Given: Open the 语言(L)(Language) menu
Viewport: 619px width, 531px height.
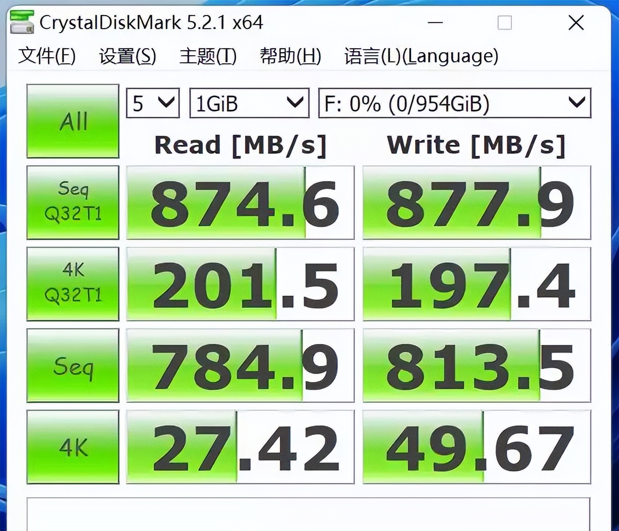Looking at the screenshot, I should pos(421,56).
